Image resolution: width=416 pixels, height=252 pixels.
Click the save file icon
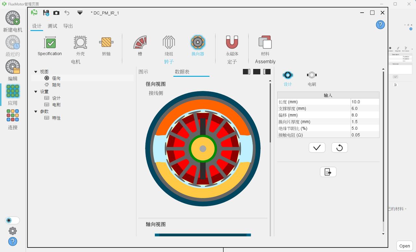46,13
